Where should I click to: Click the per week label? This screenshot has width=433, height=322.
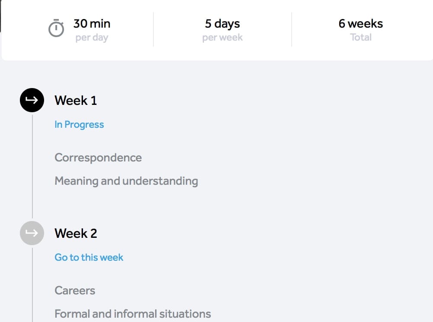222,38
